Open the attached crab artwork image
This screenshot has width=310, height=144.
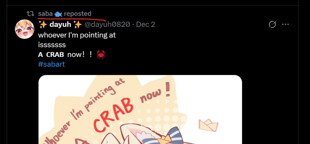pos(140,109)
